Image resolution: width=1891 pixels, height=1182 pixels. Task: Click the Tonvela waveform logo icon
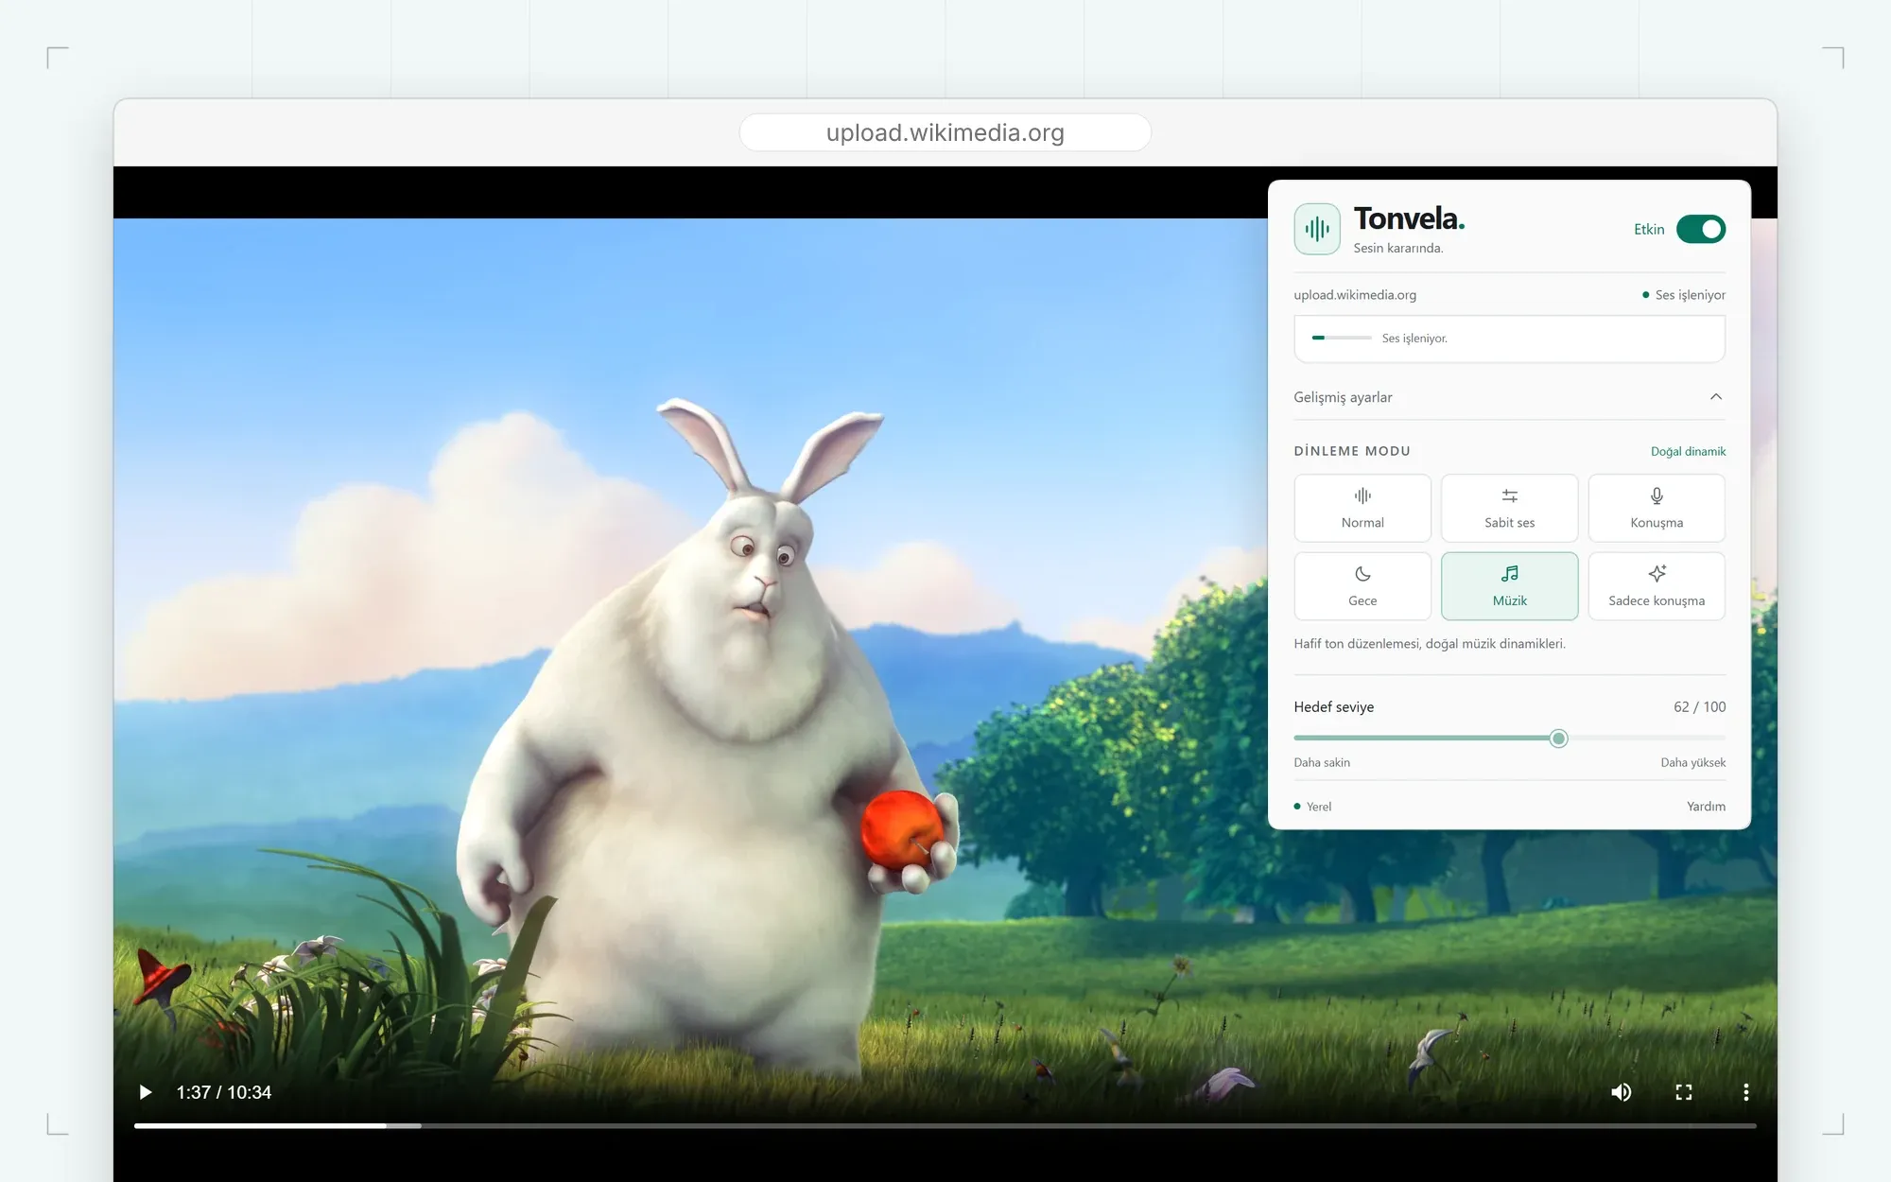point(1317,229)
